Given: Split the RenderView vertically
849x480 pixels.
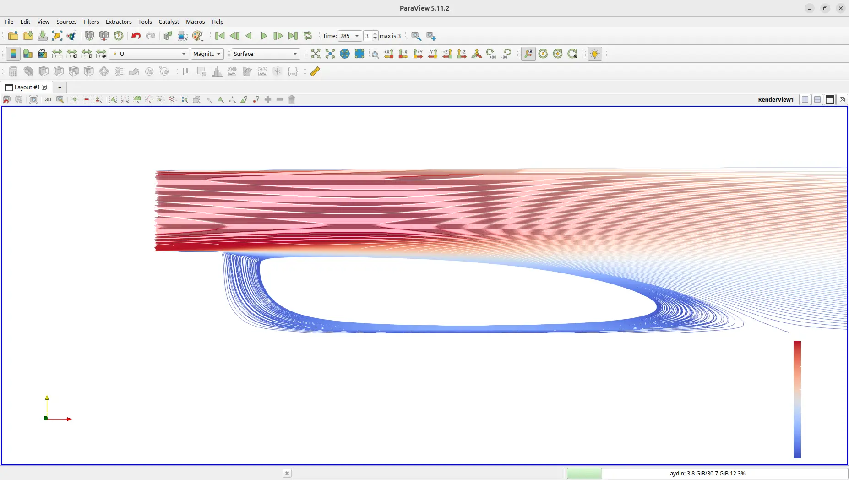Looking at the screenshot, I should (x=817, y=99).
